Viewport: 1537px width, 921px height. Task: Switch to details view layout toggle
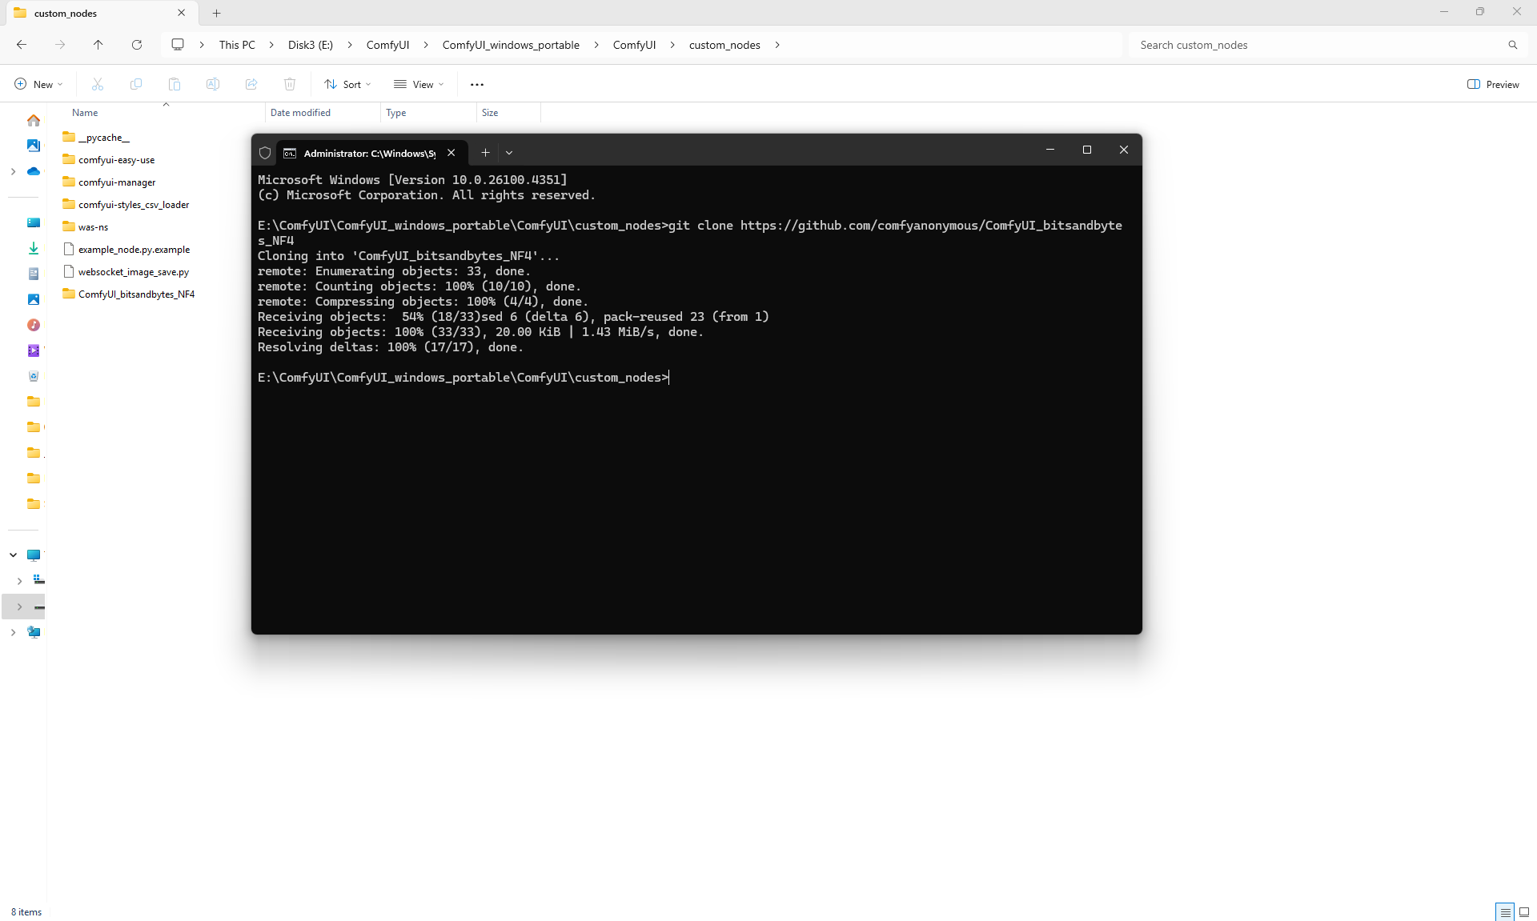point(1505,912)
